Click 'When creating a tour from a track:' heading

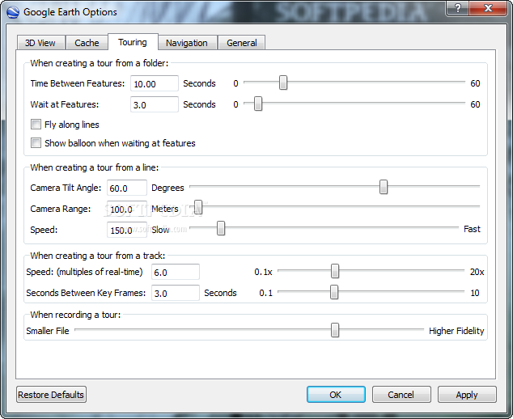point(98,256)
